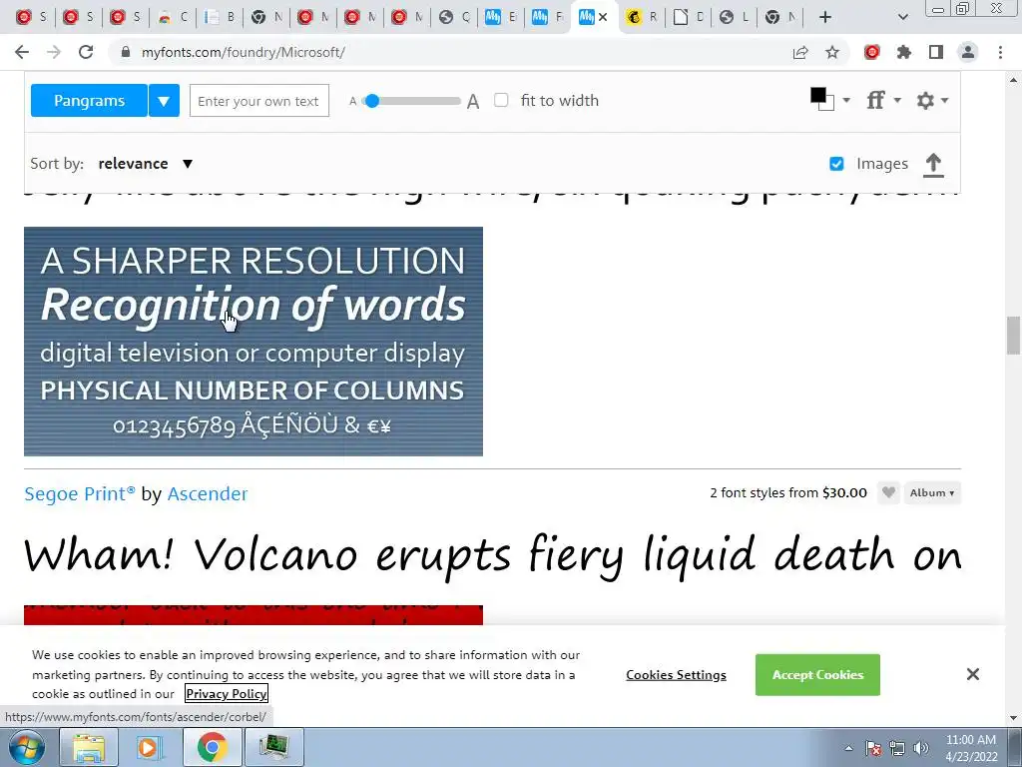Click the Pangrams button
Screen dimensions: 1022x767
point(89,101)
